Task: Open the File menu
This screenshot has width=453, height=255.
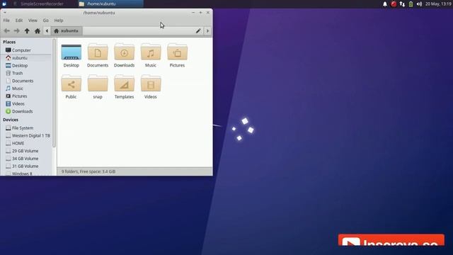Action: point(6,21)
